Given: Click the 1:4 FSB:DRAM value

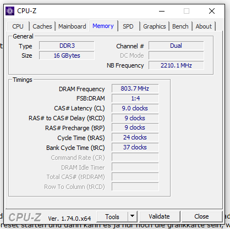Looking at the screenshot, I should tap(135, 98).
